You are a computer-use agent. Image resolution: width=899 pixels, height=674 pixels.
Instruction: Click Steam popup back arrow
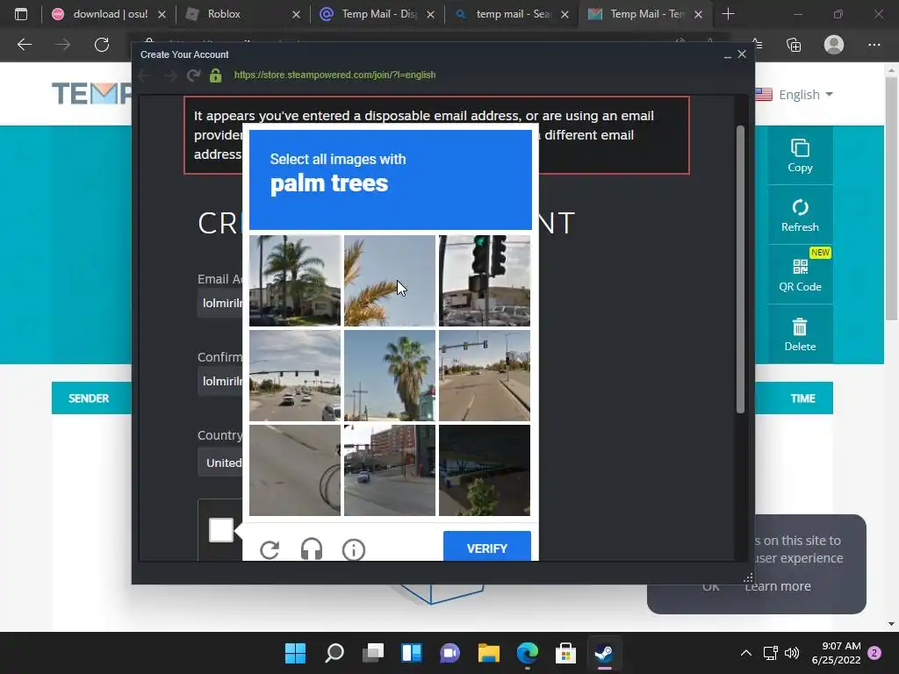pyautogui.click(x=145, y=75)
